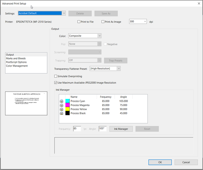Click printer icon beside Process Cyan
203x170 pixels.
click(61, 101)
